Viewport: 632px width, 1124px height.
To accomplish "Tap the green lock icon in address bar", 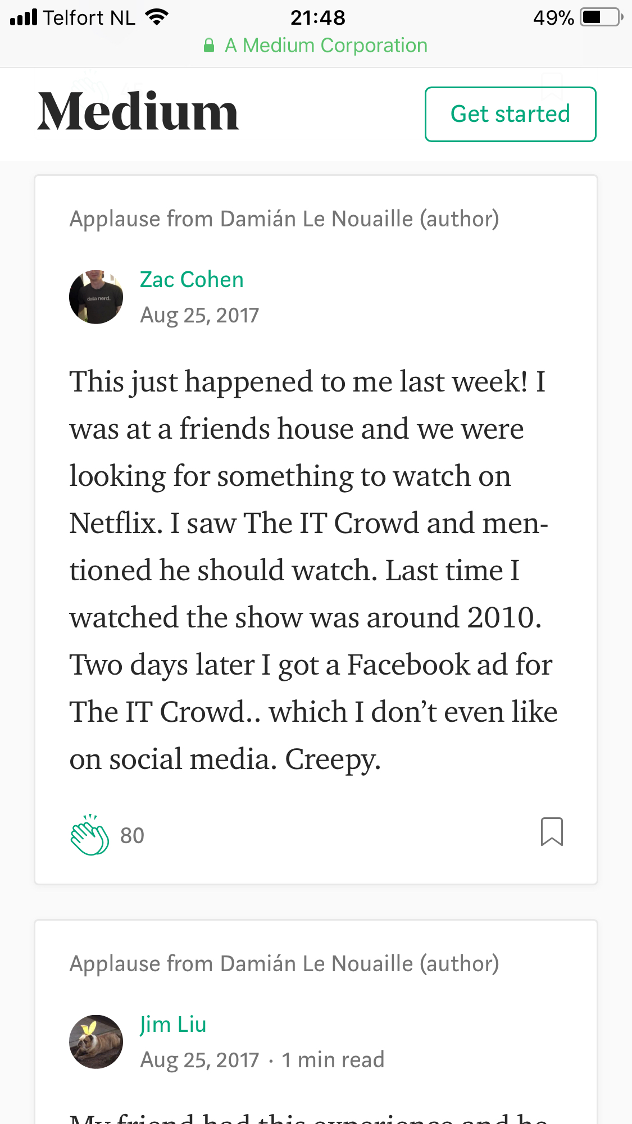I will click(x=209, y=45).
